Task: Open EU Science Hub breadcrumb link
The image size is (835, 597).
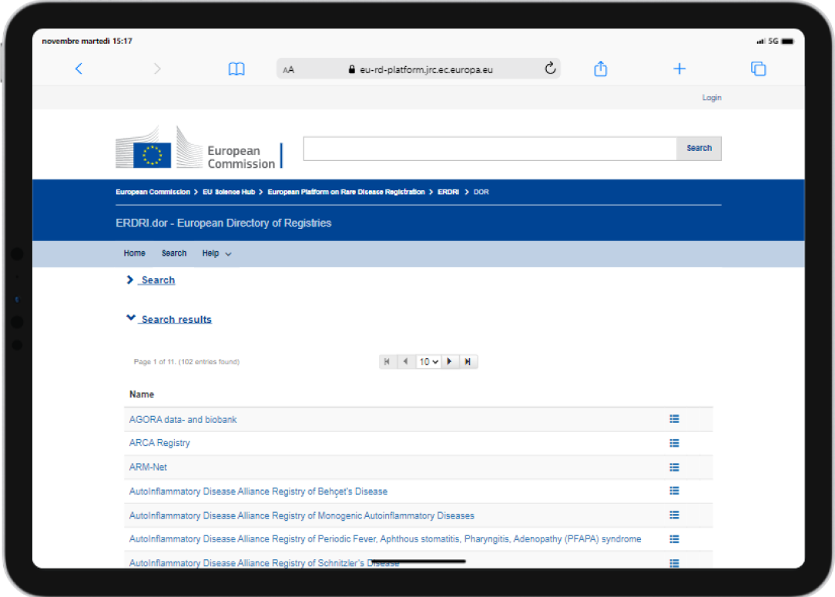Action: point(229,192)
